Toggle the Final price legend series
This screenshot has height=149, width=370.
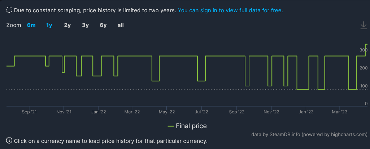(191, 126)
